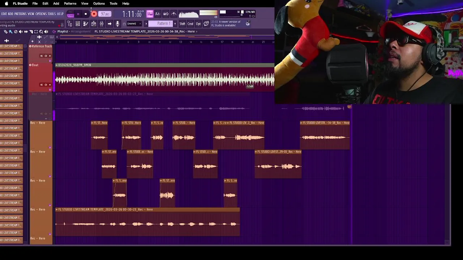
Task: Click the add track plus icon above tracks
Action: [x=32, y=41]
